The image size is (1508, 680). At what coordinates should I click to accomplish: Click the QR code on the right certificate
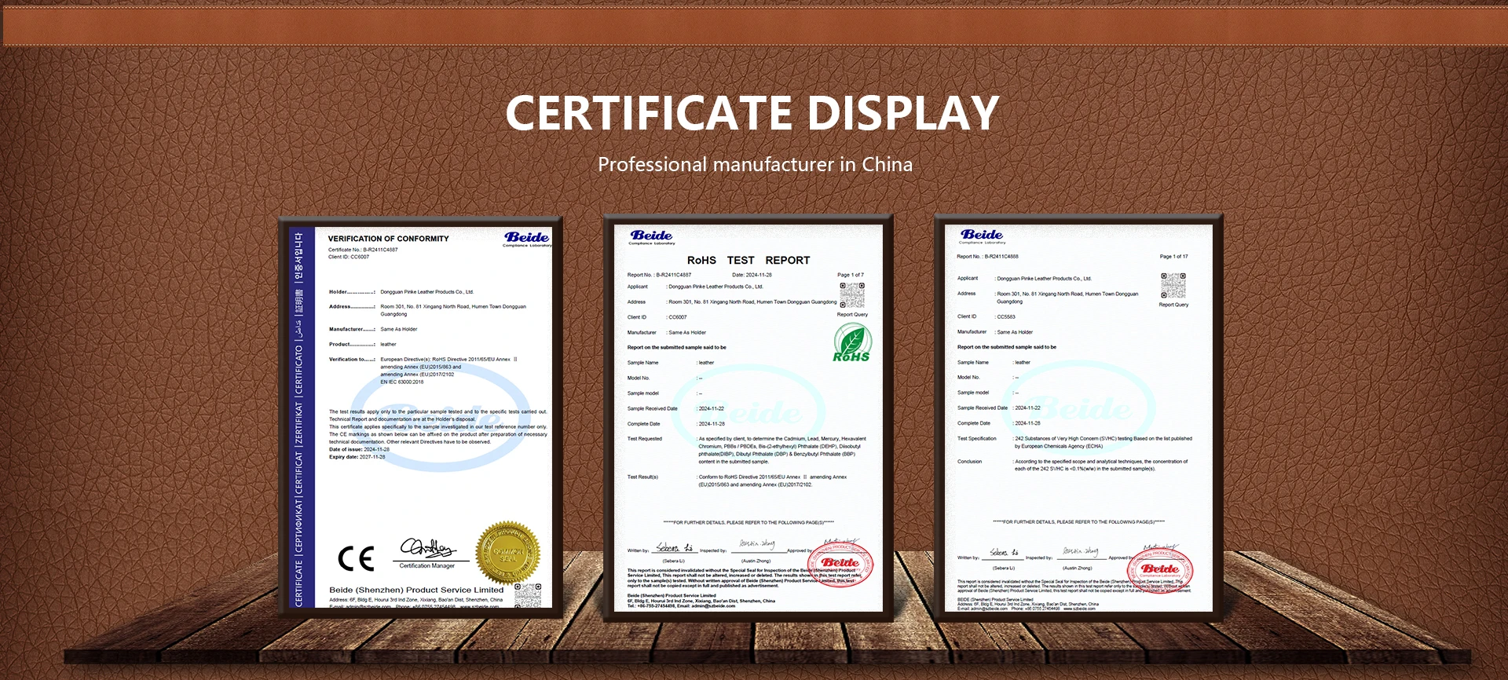point(1173,286)
